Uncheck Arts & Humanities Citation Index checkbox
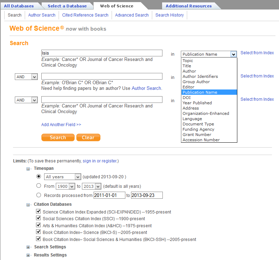 click(x=38, y=225)
